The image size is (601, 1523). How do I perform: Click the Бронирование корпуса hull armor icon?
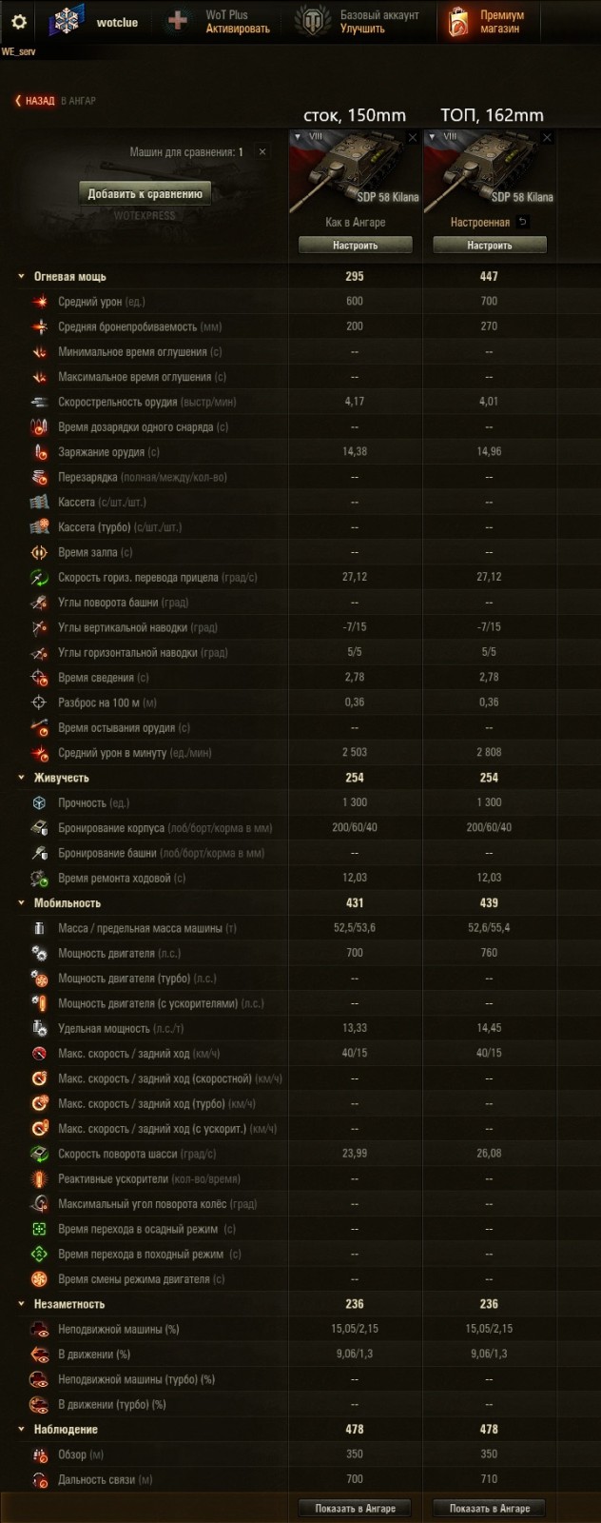pos(38,827)
